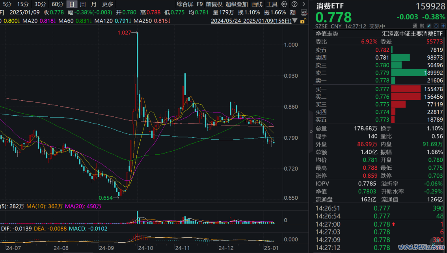
Task: Click the 综合屏 button
Action: pyautogui.click(x=185, y=4)
